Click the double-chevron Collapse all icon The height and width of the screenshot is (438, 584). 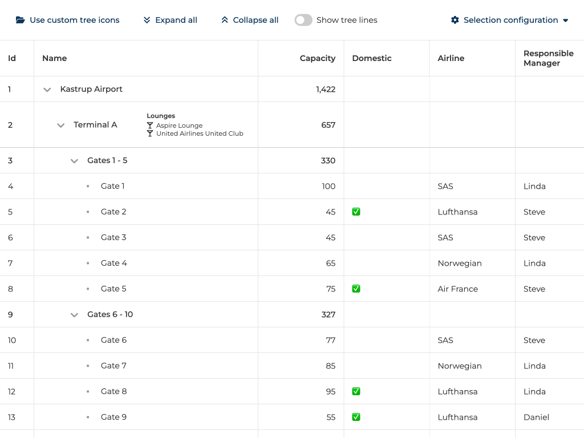pos(225,20)
